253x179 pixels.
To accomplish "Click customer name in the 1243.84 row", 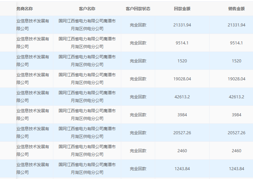I will (87, 168).
